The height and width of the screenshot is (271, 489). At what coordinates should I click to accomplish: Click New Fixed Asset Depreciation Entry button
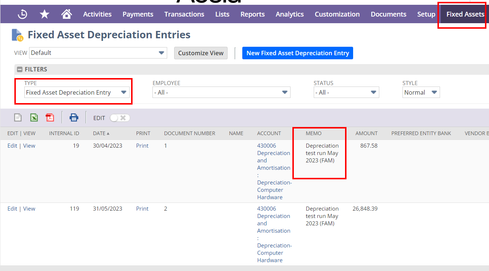coord(298,53)
